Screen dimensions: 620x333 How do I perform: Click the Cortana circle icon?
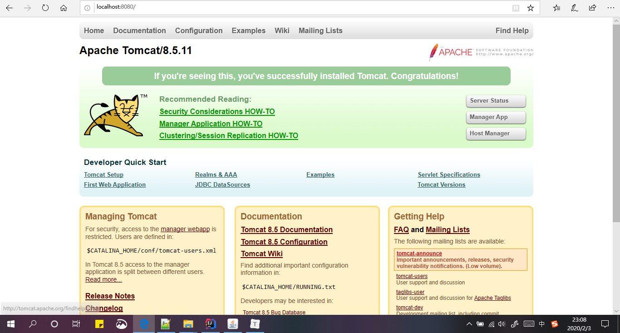coord(54,324)
